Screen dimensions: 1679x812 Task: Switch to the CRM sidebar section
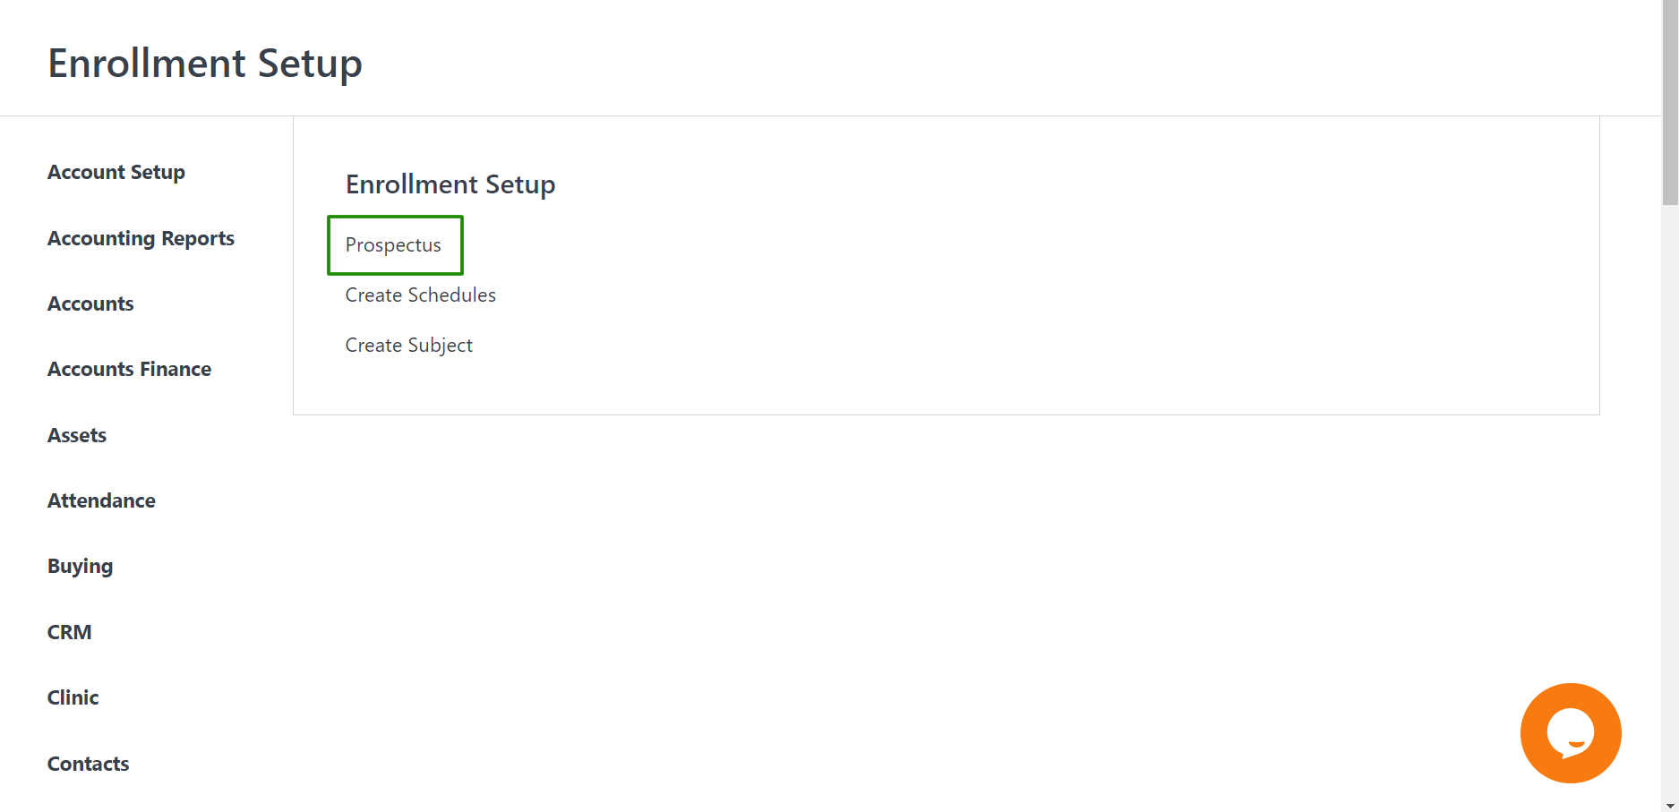(69, 632)
